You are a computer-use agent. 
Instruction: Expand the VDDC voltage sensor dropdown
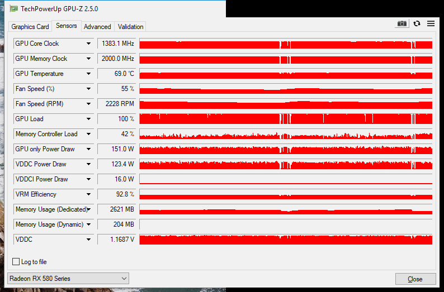pos(88,240)
